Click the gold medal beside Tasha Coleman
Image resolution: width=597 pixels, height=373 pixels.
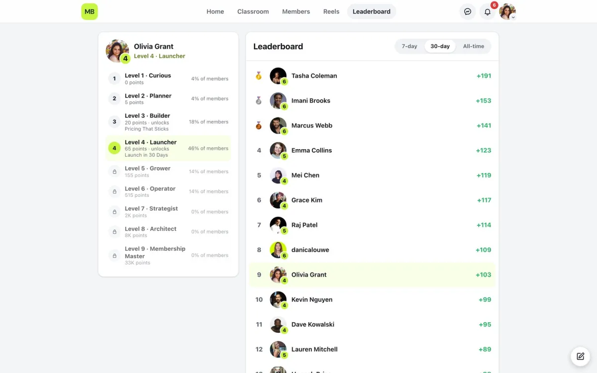pos(259,76)
